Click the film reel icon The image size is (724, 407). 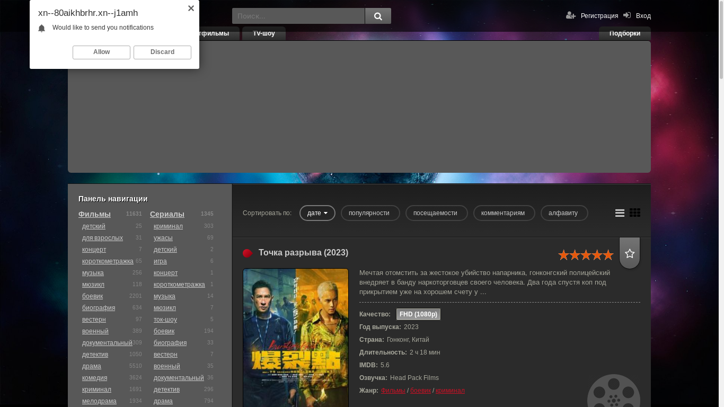click(614, 391)
